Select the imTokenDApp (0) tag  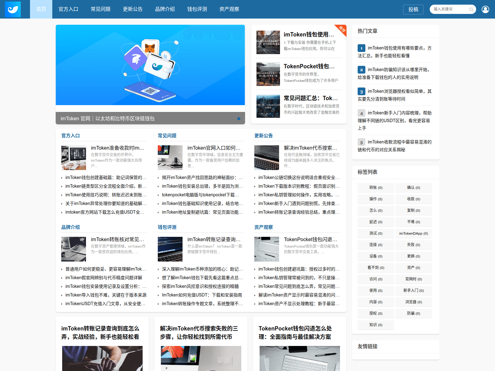click(414, 233)
